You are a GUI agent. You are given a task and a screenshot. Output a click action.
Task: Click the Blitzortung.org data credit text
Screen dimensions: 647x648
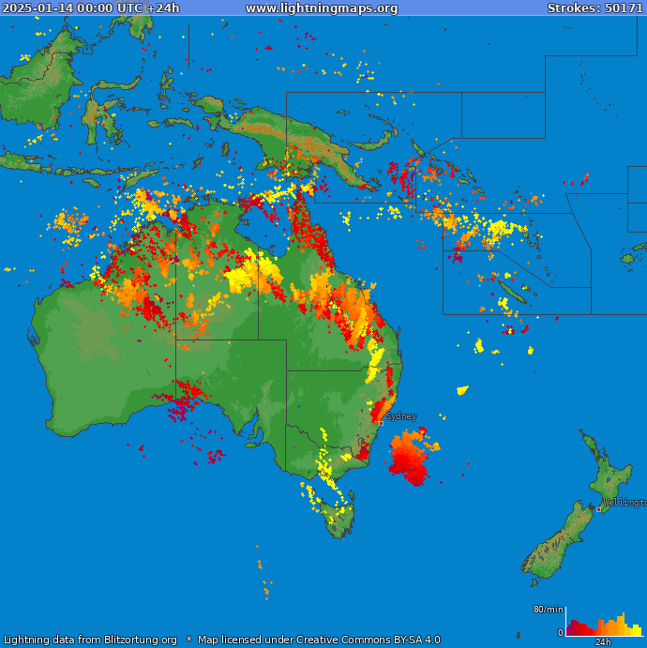point(90,640)
